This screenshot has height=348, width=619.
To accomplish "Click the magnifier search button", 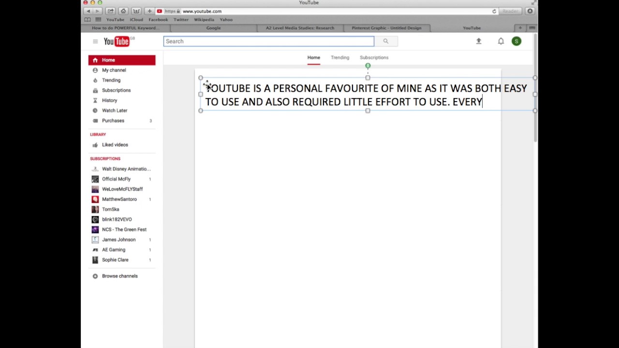I will click(385, 41).
